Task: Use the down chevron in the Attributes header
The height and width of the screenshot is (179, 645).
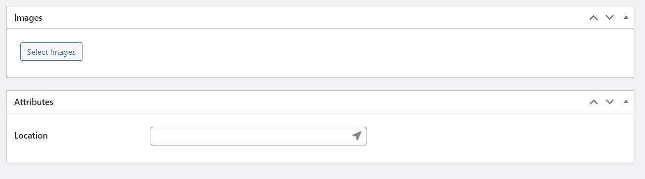Action: point(610,102)
